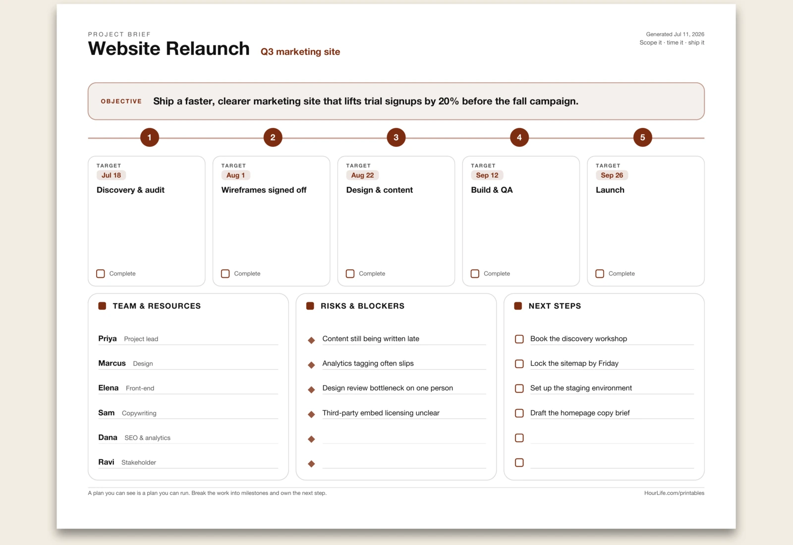793x545 pixels.
Task: Click the Website Relaunch heading
Action: point(169,49)
